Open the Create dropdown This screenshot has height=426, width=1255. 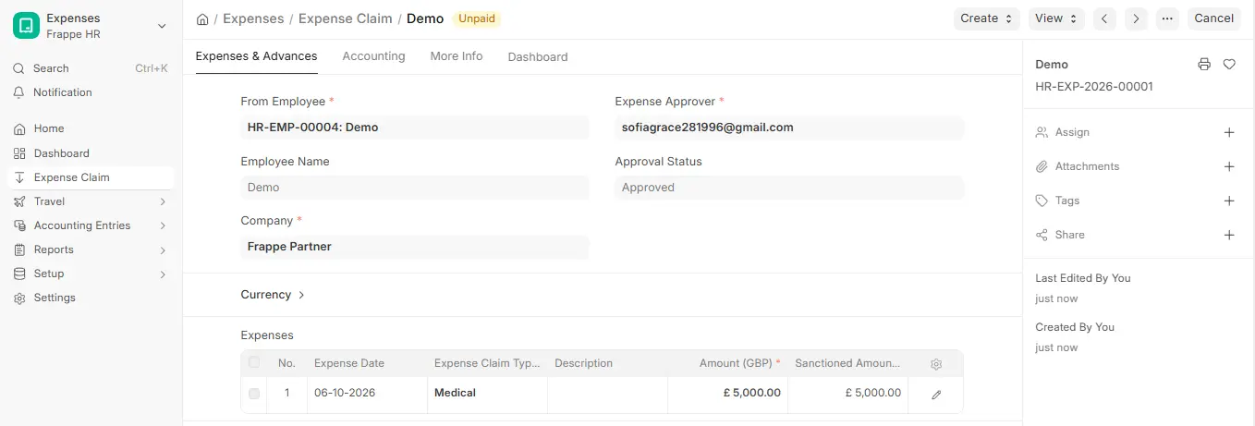(987, 18)
